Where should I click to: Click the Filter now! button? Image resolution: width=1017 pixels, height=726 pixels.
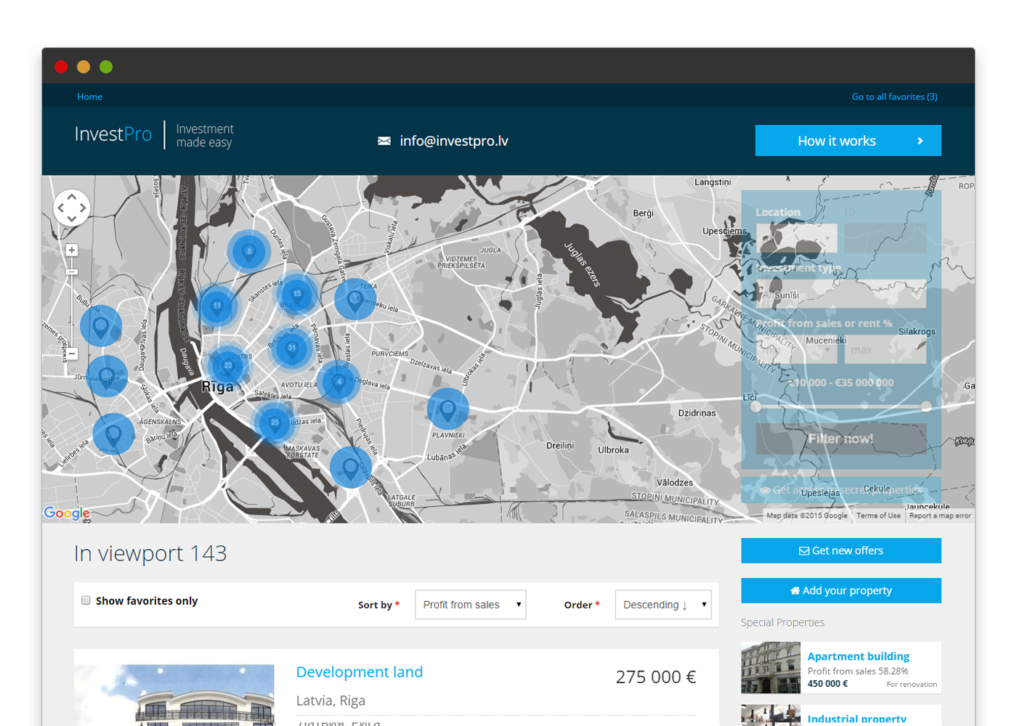[841, 439]
